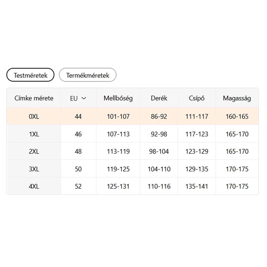Click the 125-131 chest measurement cell
This screenshot has width=267, height=267.
tap(118, 187)
